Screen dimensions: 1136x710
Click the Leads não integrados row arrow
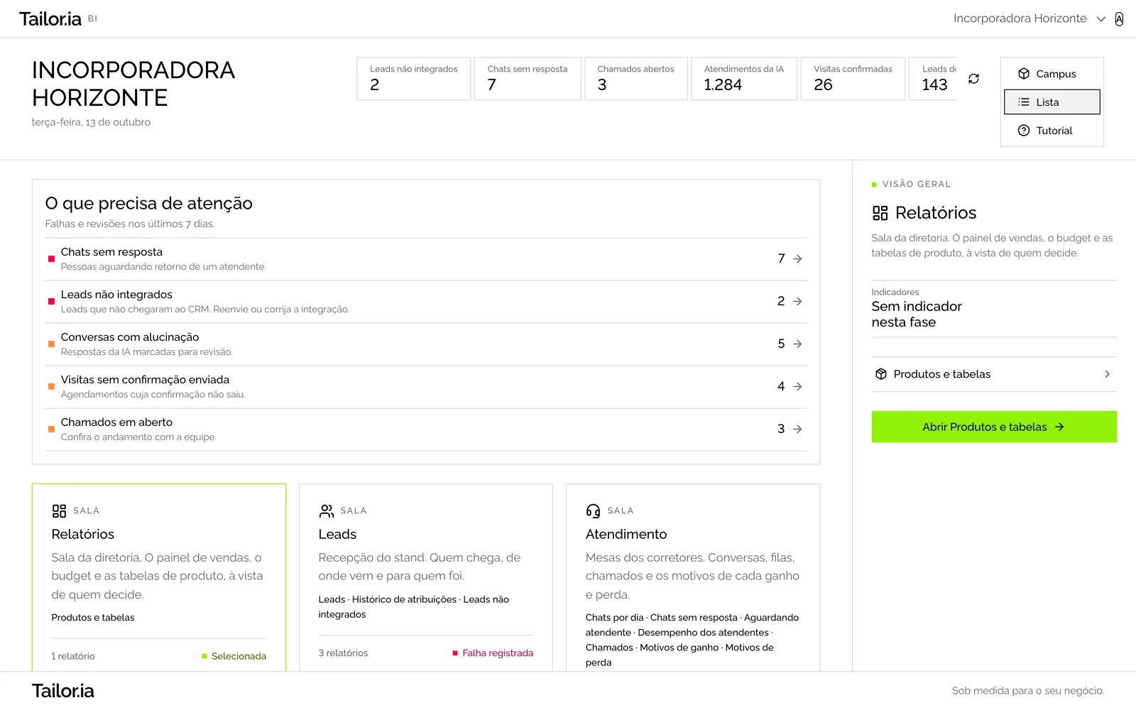[x=797, y=302]
